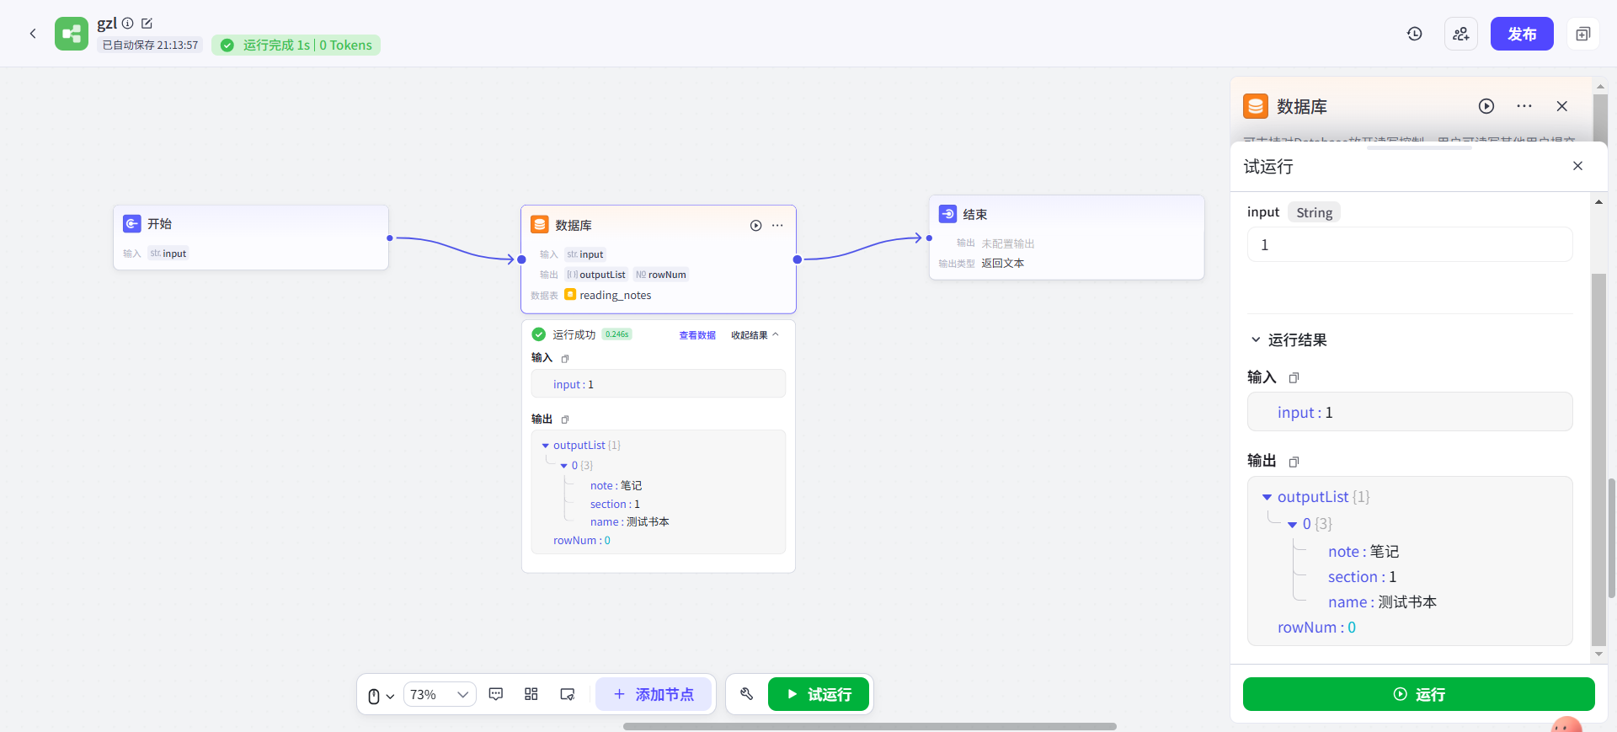
Task: Click the 返回文本 output type text
Action: pos(1002,264)
